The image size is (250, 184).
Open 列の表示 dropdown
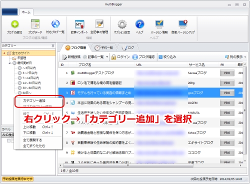(235, 57)
